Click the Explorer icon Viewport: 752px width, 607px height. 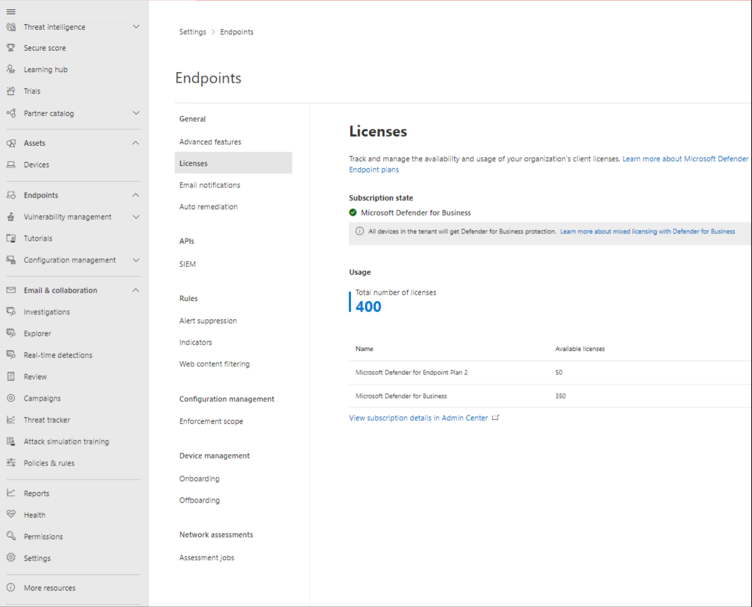click(x=11, y=333)
